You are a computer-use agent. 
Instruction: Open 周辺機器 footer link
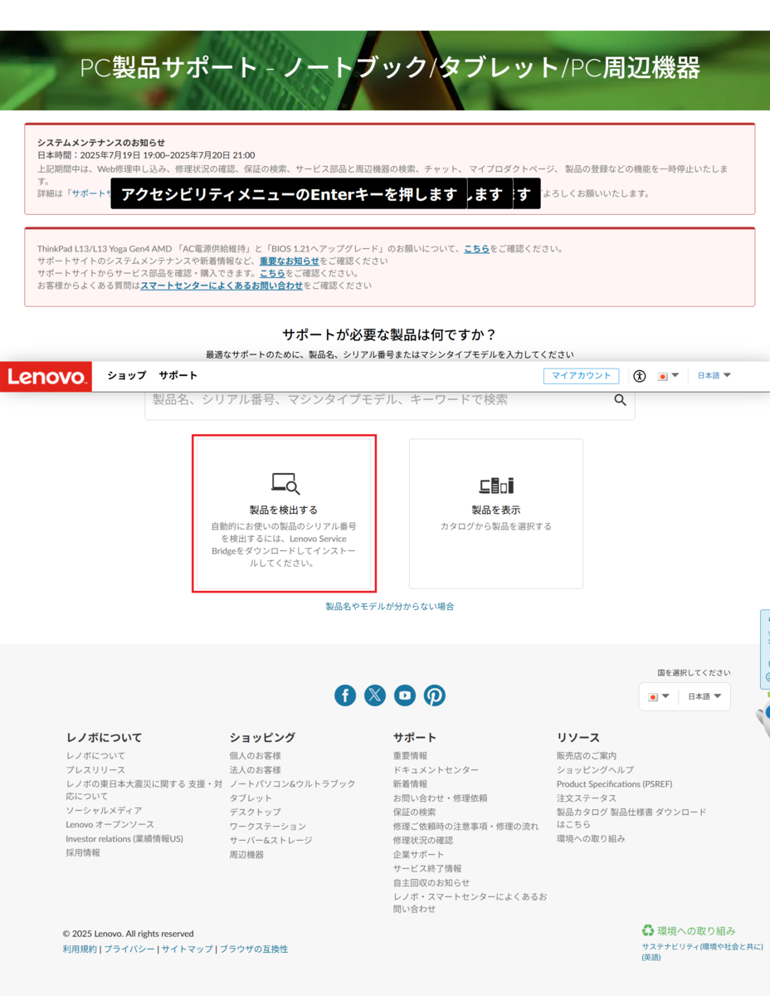tap(246, 855)
